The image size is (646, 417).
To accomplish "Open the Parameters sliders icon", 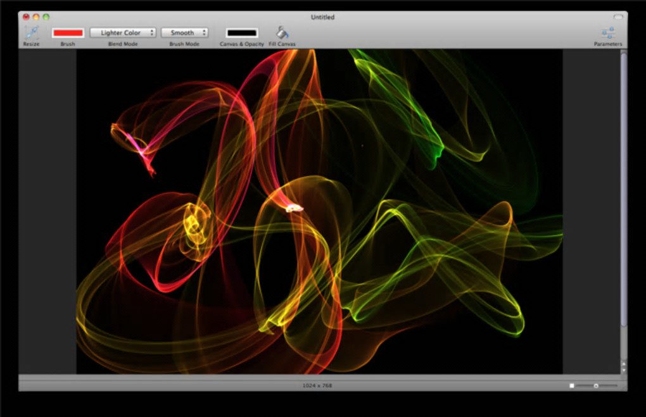I will click(608, 32).
